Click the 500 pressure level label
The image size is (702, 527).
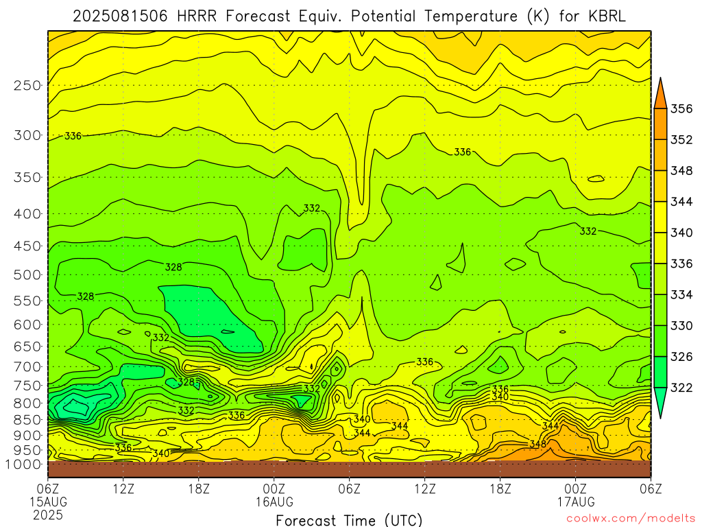27,275
